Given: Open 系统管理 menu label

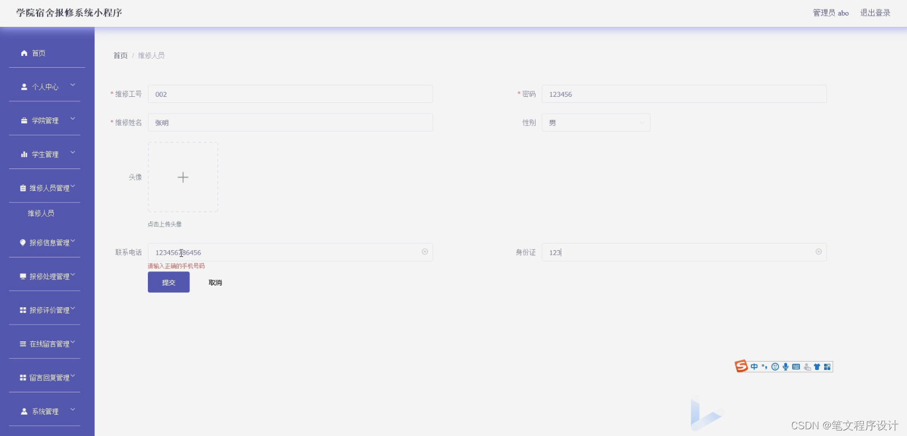Looking at the screenshot, I should [45, 411].
